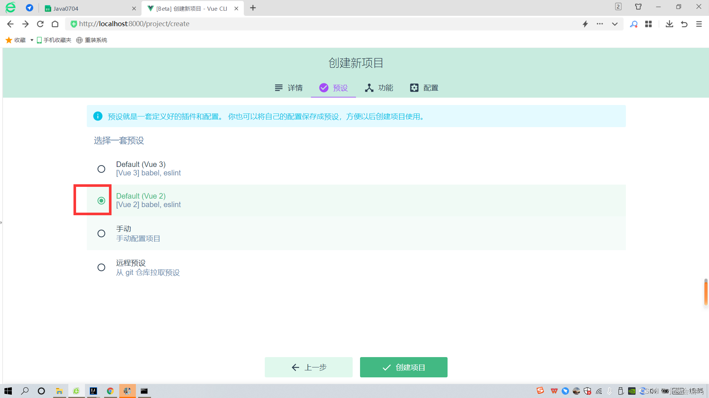Select the Default (Vue 3) preset radio

point(102,169)
